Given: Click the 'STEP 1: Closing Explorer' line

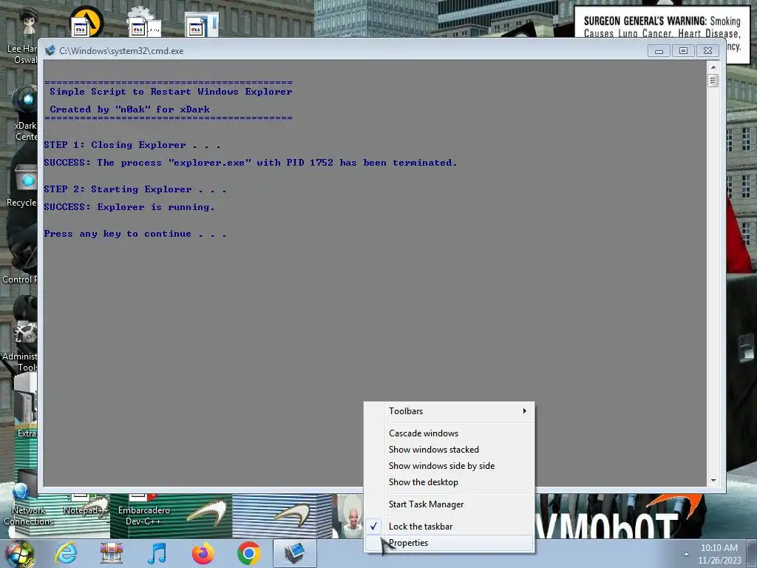Looking at the screenshot, I should [x=132, y=145].
